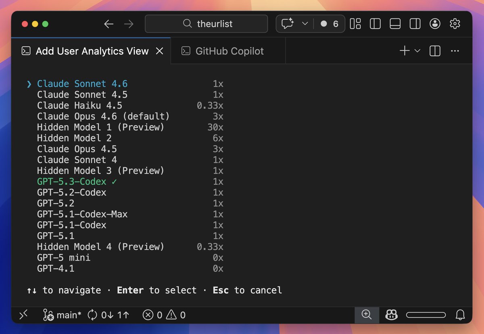Select Claude Opus 4.6 (default)

tap(103, 117)
